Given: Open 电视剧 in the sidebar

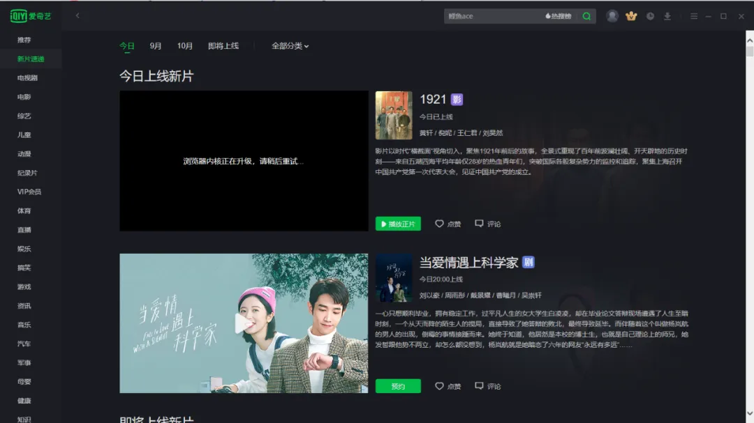Looking at the screenshot, I should (27, 78).
